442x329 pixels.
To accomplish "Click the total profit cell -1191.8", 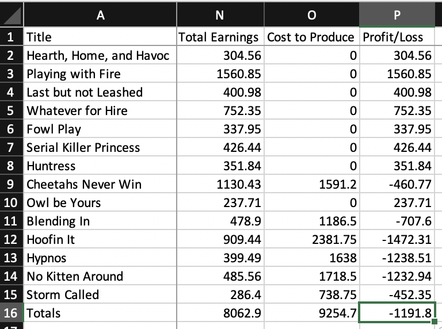I will click(x=397, y=313).
